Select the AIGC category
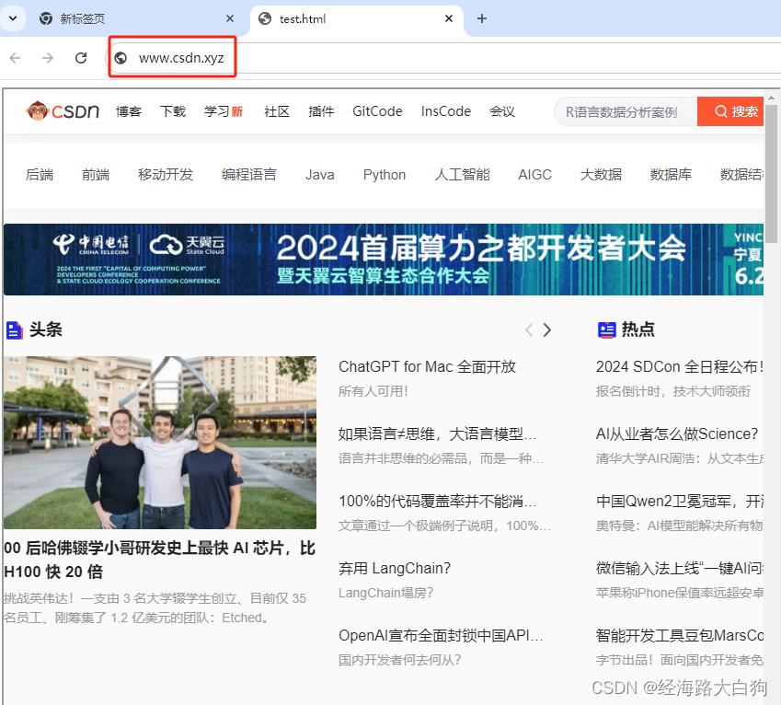This screenshot has width=781, height=705. [535, 174]
